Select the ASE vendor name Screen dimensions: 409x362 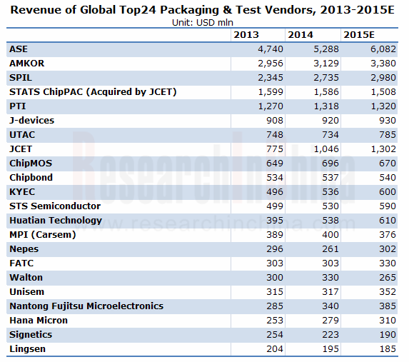(19, 49)
